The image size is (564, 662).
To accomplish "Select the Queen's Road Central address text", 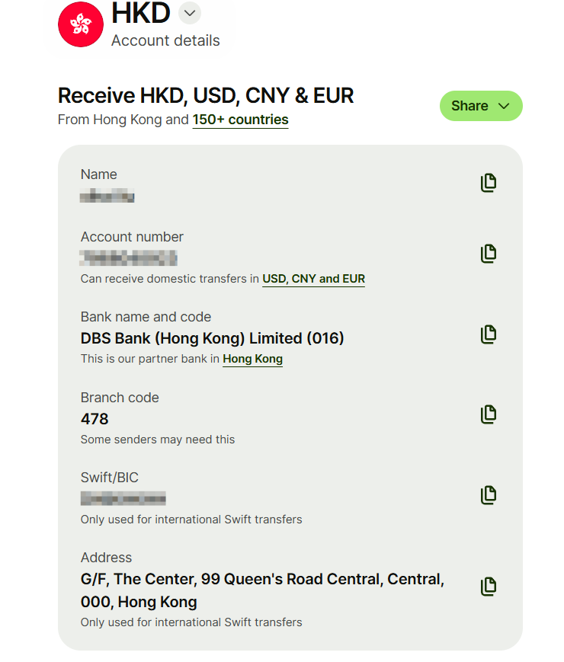I will click(261, 580).
